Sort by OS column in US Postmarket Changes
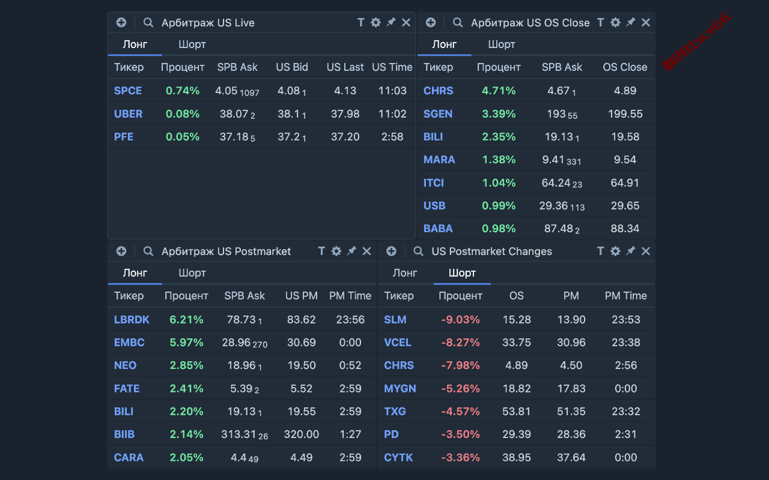The width and height of the screenshot is (769, 480). (x=517, y=296)
